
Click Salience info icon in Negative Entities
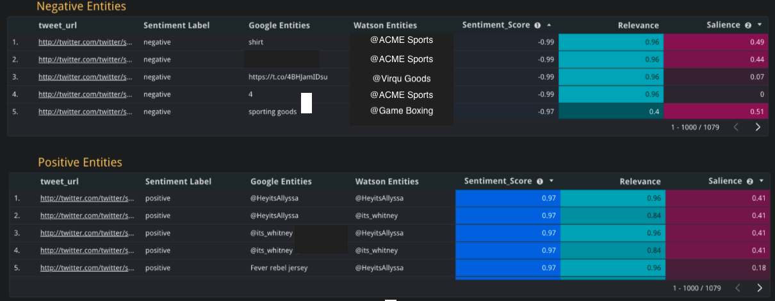(x=748, y=26)
